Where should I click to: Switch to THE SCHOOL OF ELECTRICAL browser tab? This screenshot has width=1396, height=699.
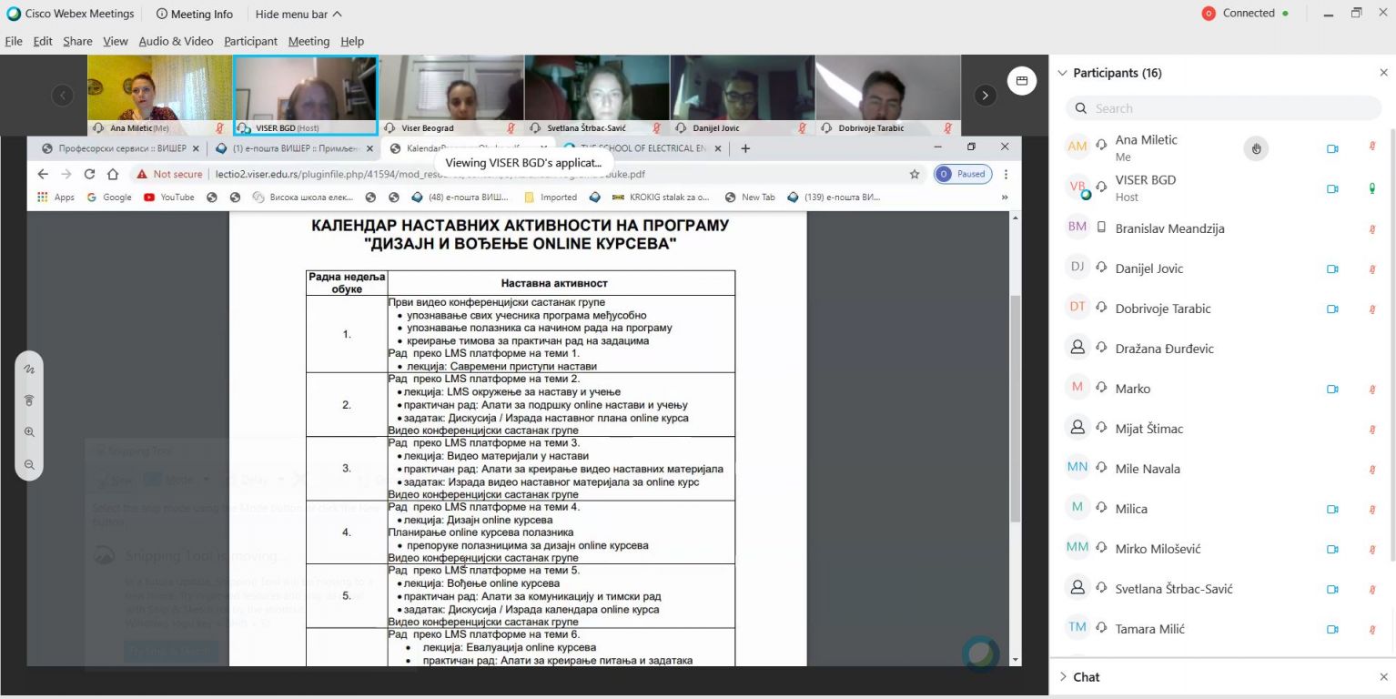point(643,148)
